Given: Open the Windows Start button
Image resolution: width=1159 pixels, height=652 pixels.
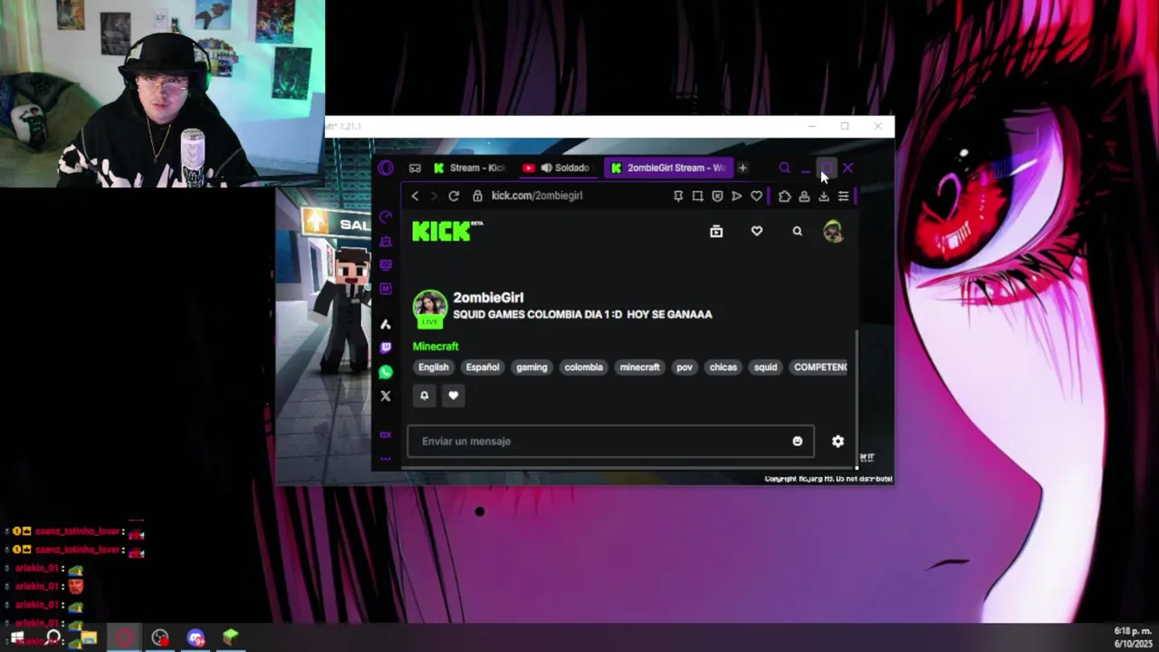Looking at the screenshot, I should 17,638.
